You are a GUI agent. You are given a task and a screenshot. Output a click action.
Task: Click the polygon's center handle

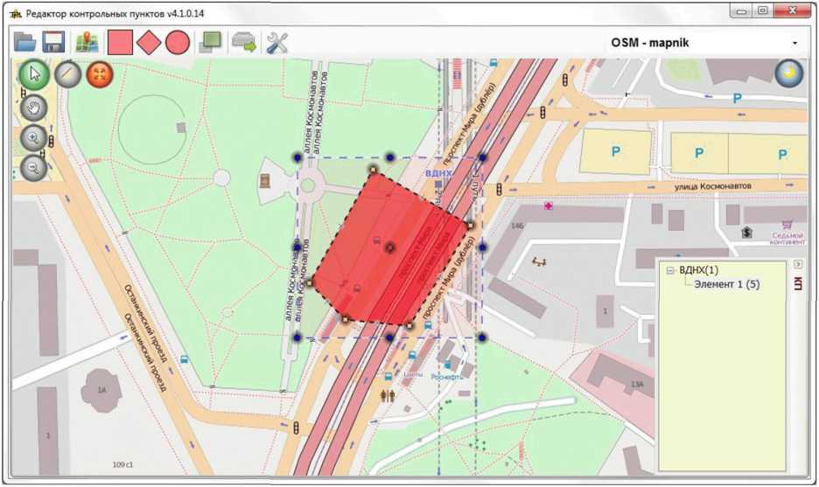[x=389, y=247]
